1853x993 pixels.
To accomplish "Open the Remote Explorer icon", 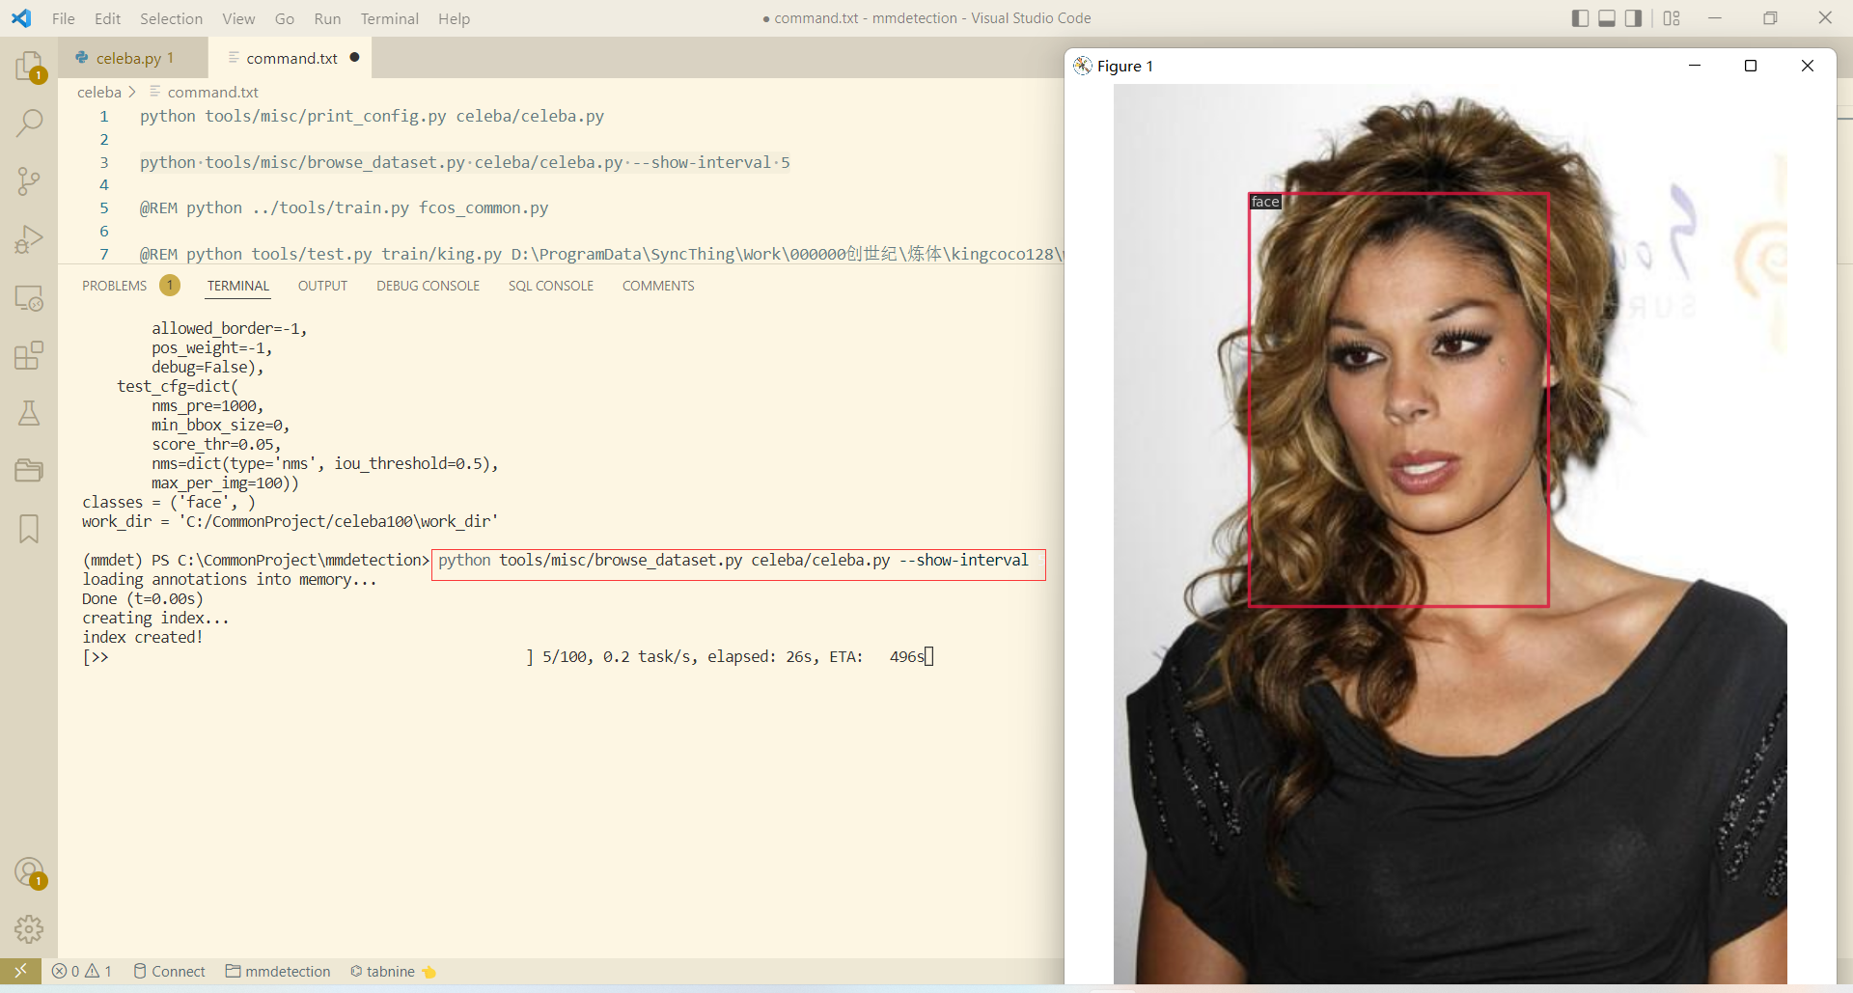I will coord(29,297).
